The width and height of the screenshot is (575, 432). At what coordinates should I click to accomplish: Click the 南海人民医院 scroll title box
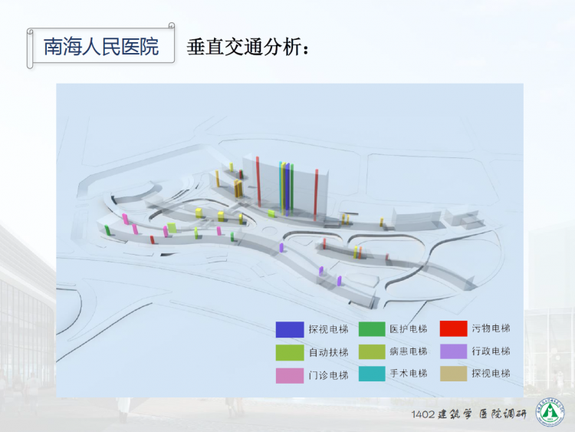[x=101, y=46]
